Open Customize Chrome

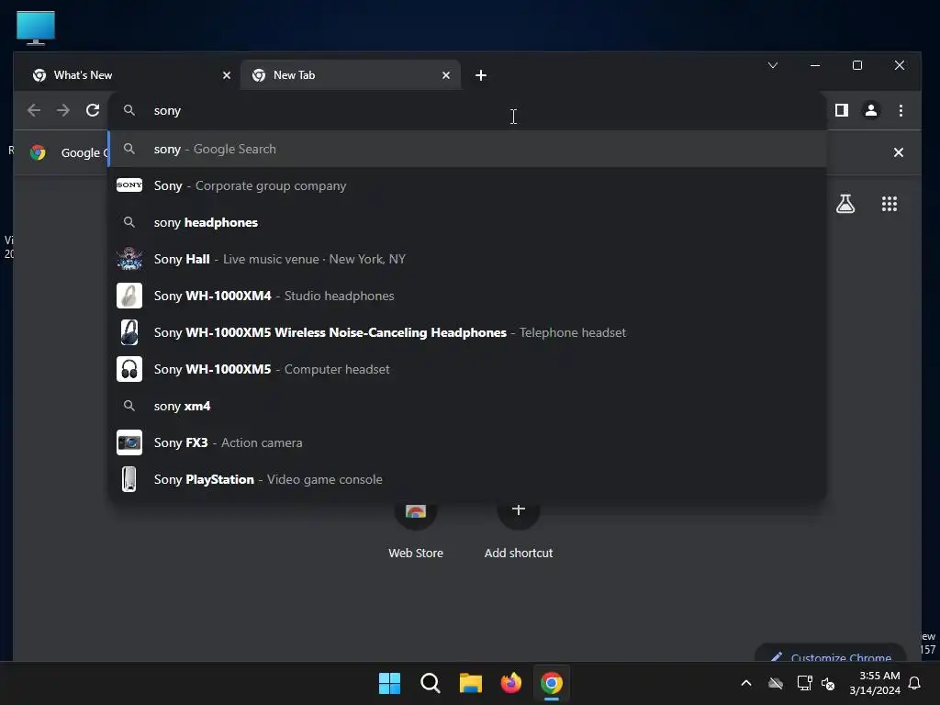(830, 655)
